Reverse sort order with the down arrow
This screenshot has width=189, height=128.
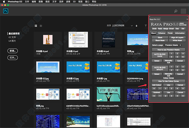click(x=136, y=25)
